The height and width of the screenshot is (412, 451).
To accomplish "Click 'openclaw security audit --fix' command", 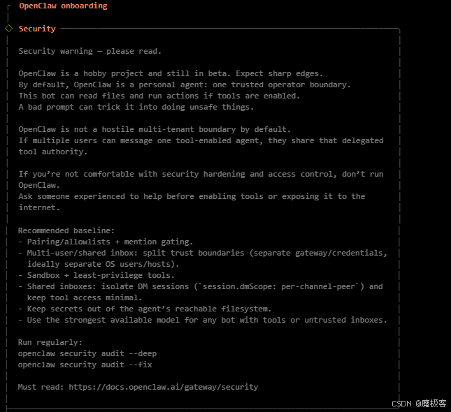I will (85, 365).
